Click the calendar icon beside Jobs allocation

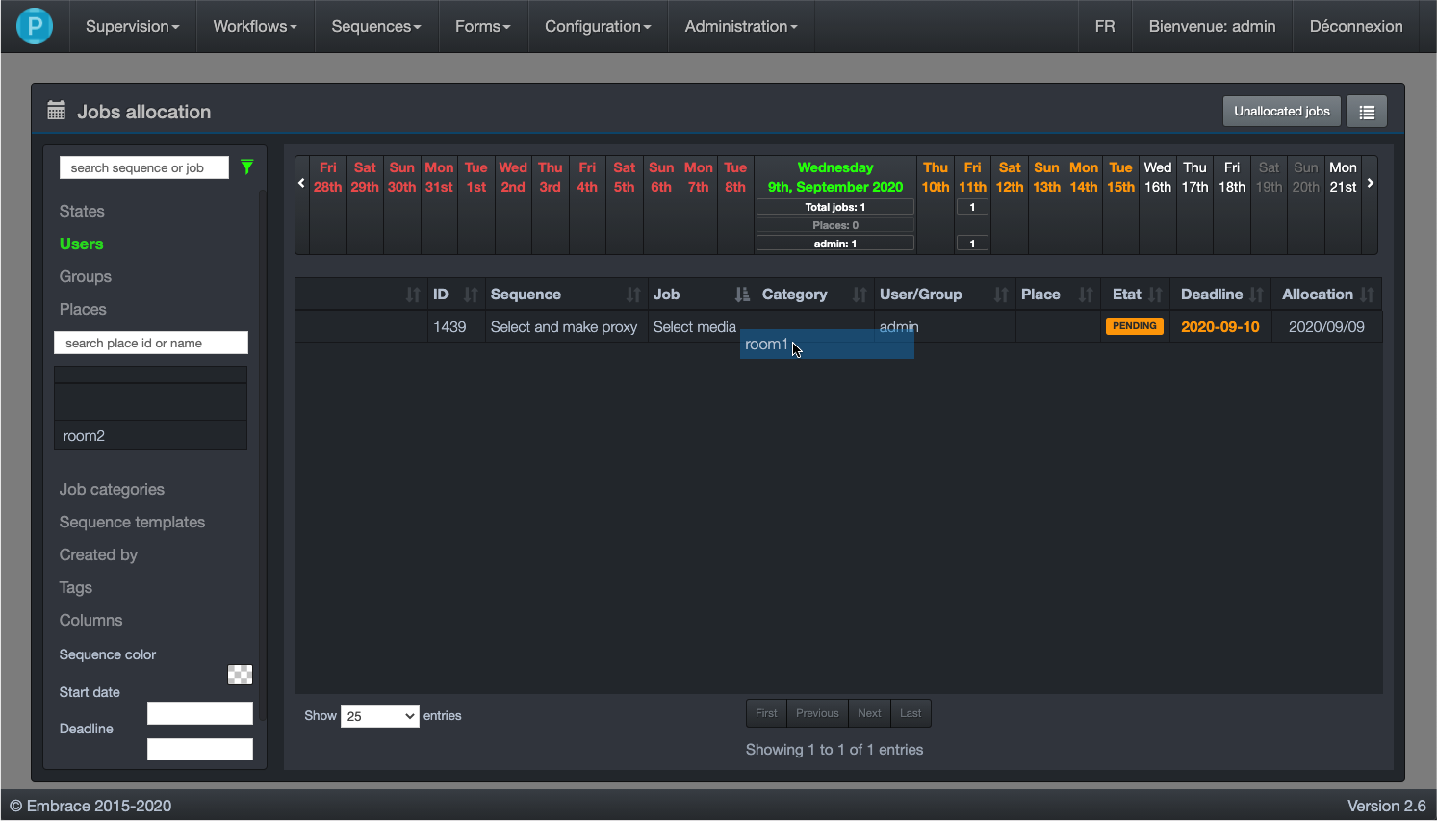(x=57, y=111)
